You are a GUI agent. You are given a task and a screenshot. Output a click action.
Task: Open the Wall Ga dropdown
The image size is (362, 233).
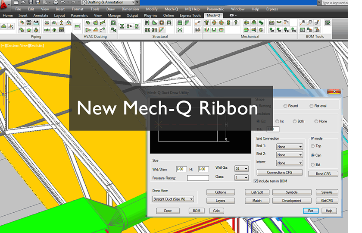pos(241,169)
